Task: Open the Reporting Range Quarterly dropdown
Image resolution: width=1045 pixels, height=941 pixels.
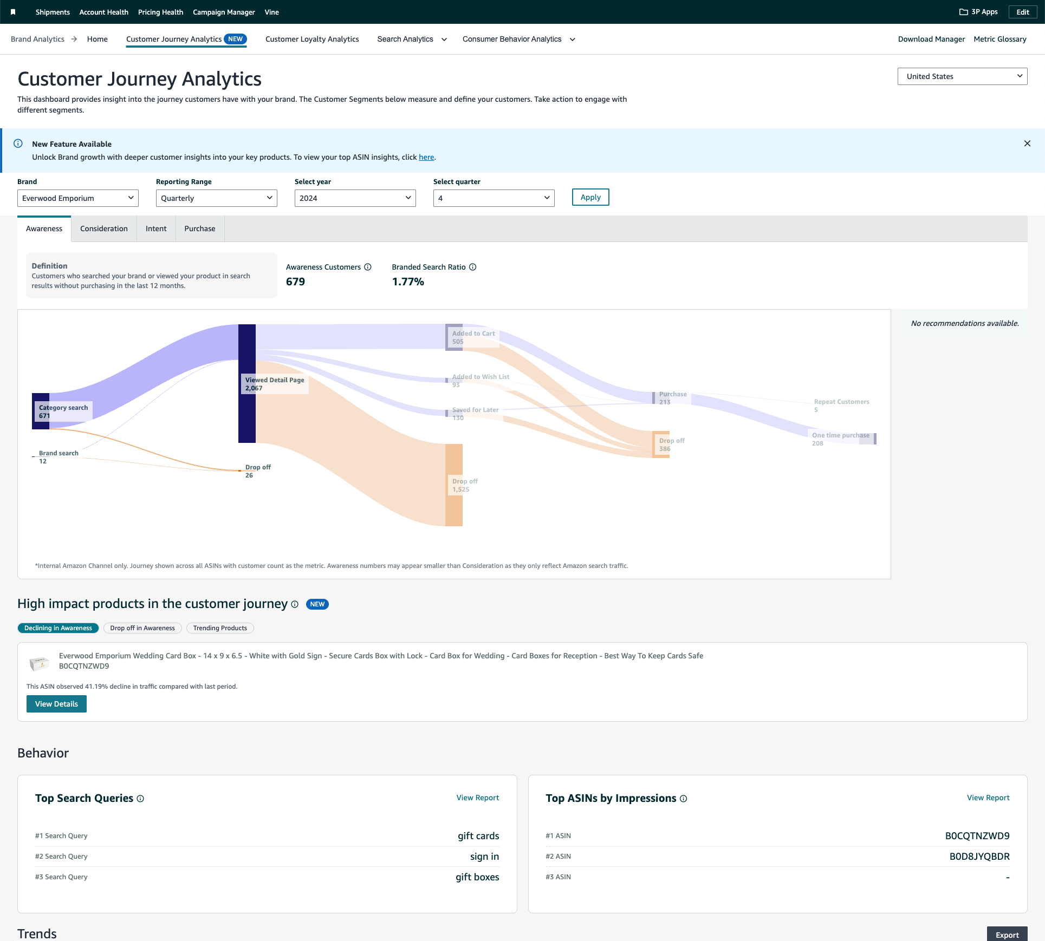Action: tap(217, 198)
